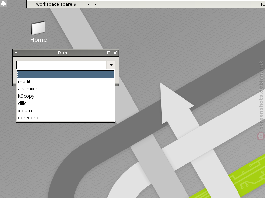Select the blank highlighted entry in list
The height and width of the screenshot is (198, 265).
(66, 74)
